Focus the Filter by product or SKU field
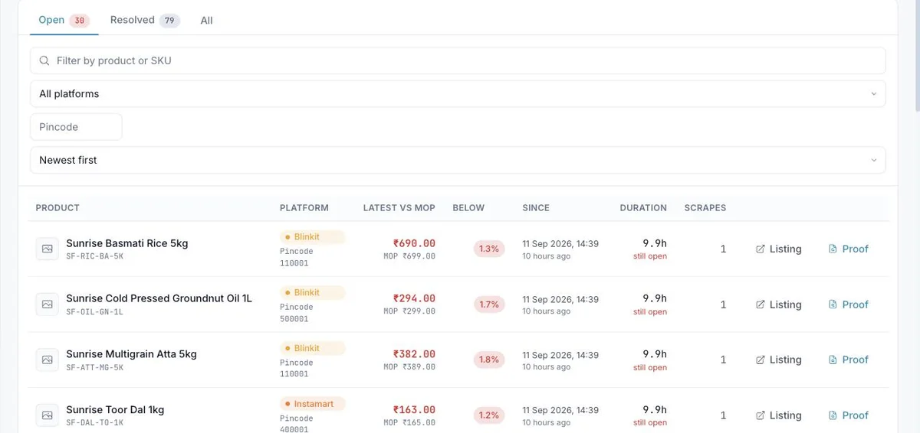Screen dimensions: 920x433 click(458, 60)
